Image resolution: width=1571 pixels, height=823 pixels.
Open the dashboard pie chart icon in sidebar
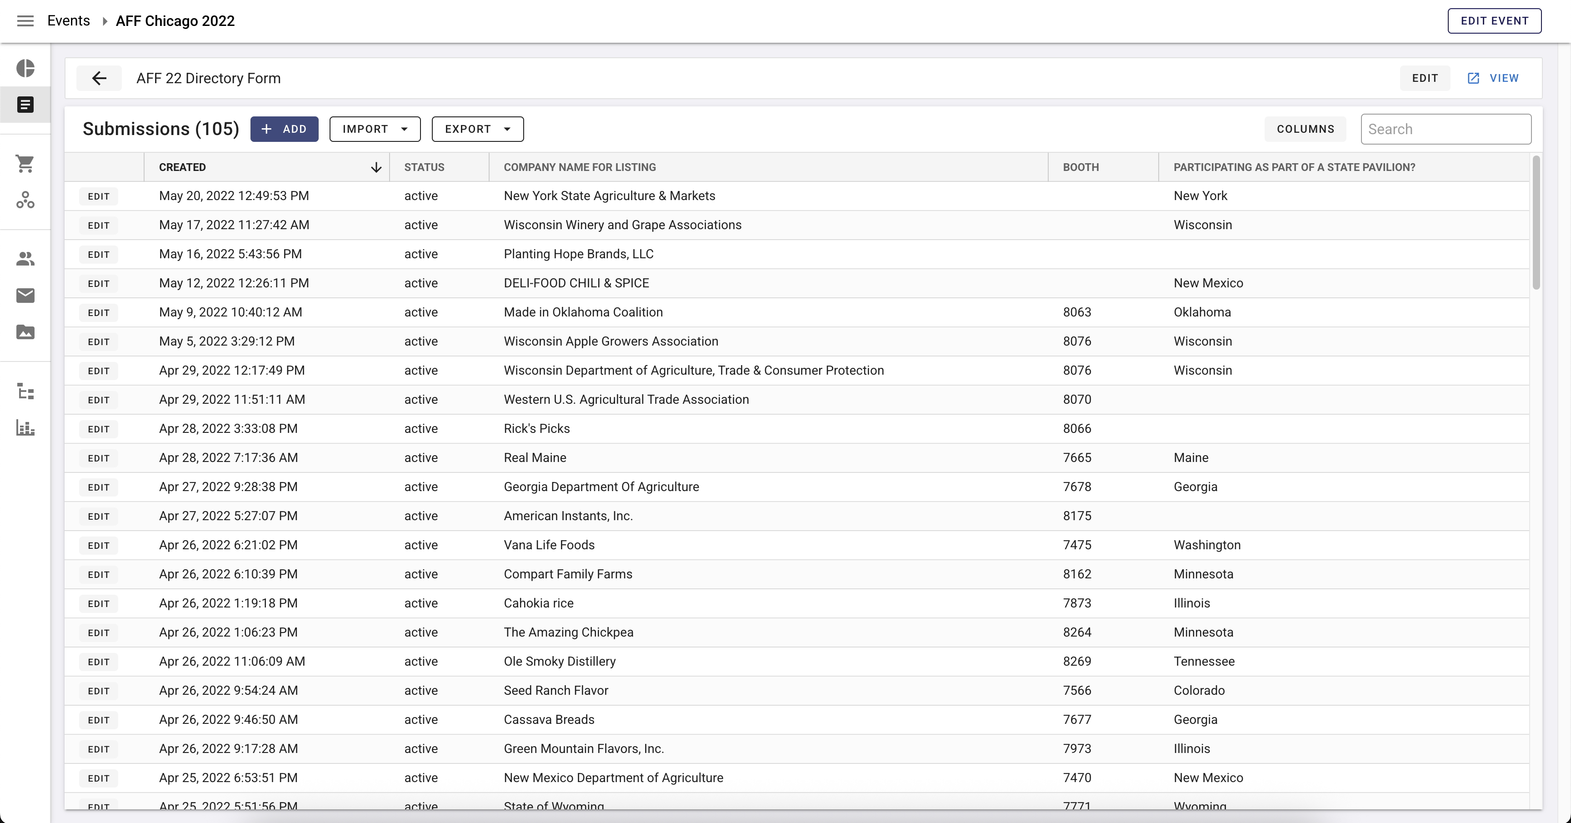click(25, 68)
